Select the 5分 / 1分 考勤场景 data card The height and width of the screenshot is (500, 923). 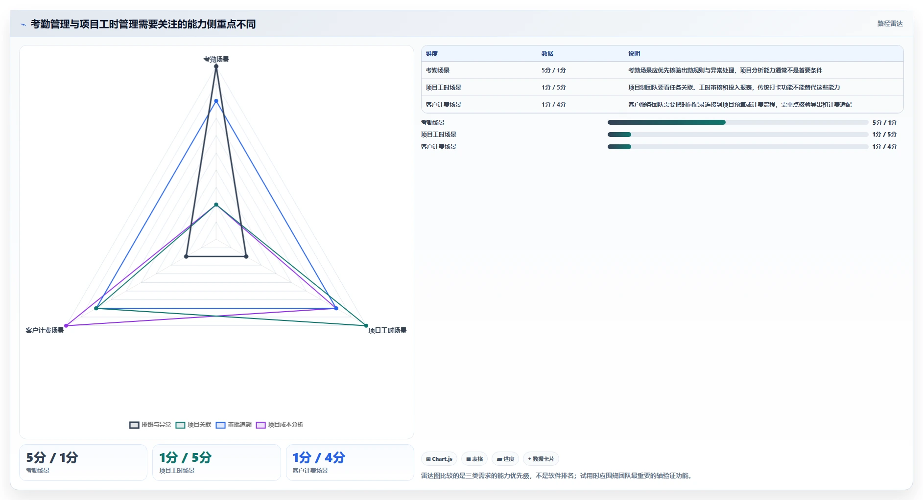pos(83,462)
